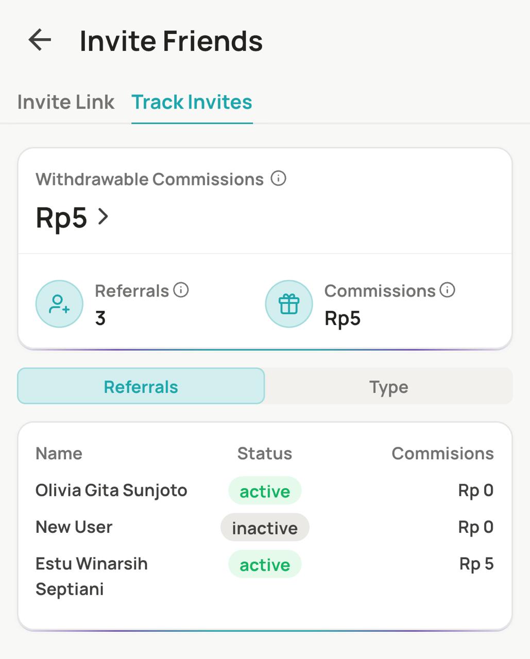
Task: Open Olivia Gita Sunjoto referral row
Action: click(x=111, y=490)
